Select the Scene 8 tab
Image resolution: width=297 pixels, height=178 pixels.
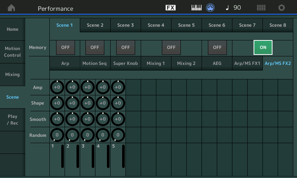pos(278,25)
